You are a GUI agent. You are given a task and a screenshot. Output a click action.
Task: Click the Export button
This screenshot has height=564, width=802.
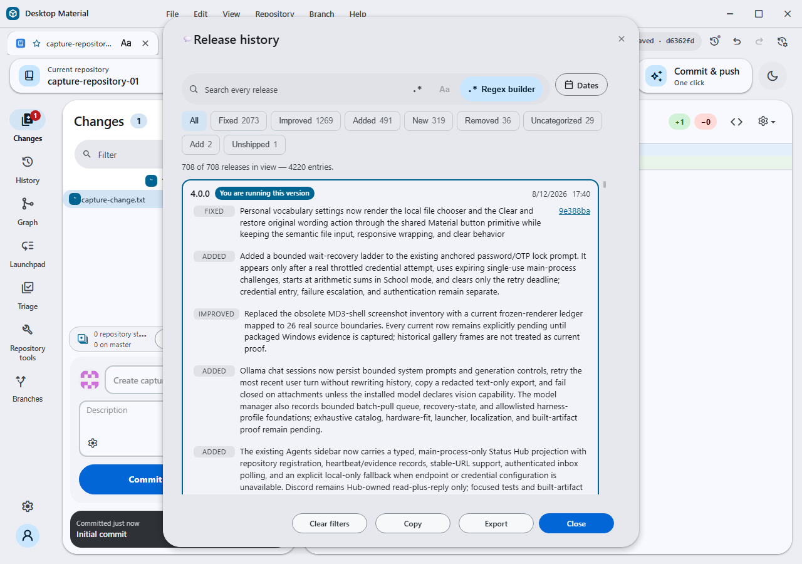pyautogui.click(x=496, y=524)
